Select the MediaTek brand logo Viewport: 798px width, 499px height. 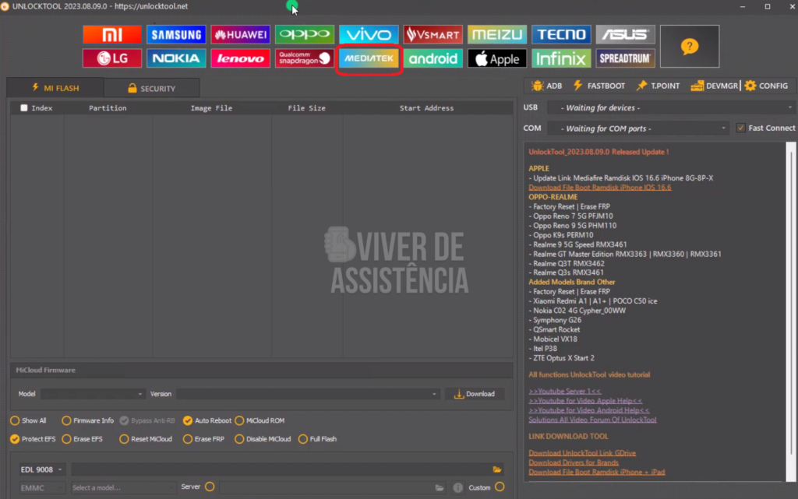click(369, 58)
